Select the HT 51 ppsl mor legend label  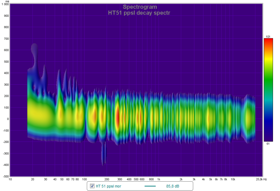point(108,186)
